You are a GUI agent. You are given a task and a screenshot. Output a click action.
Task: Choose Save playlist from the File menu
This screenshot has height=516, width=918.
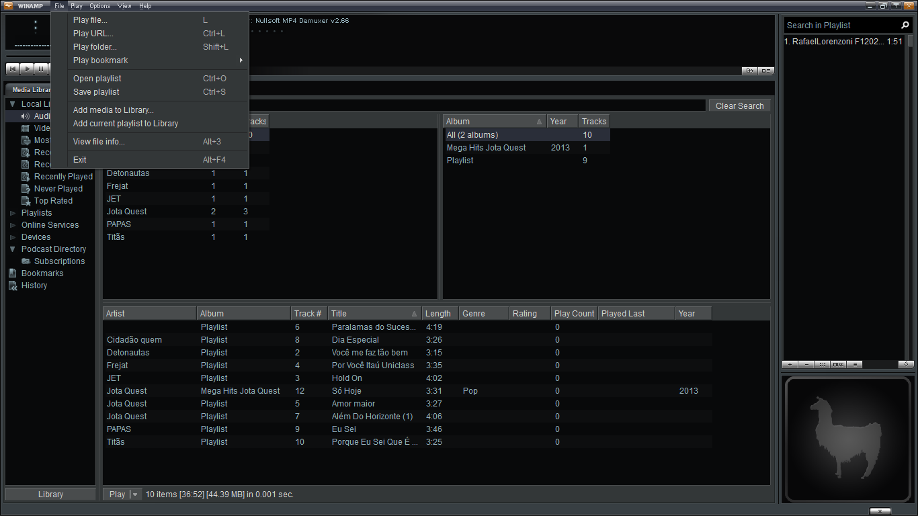point(96,92)
